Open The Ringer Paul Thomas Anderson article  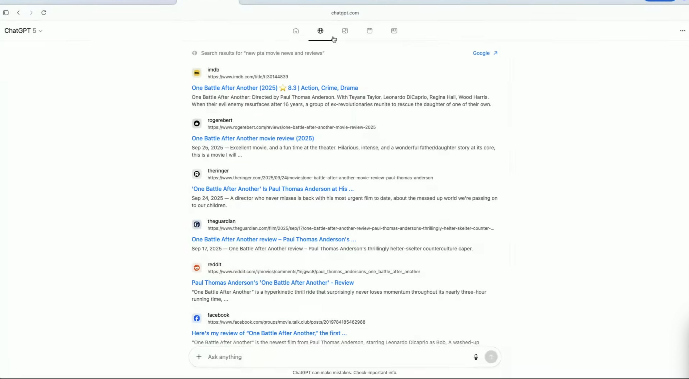(272, 189)
